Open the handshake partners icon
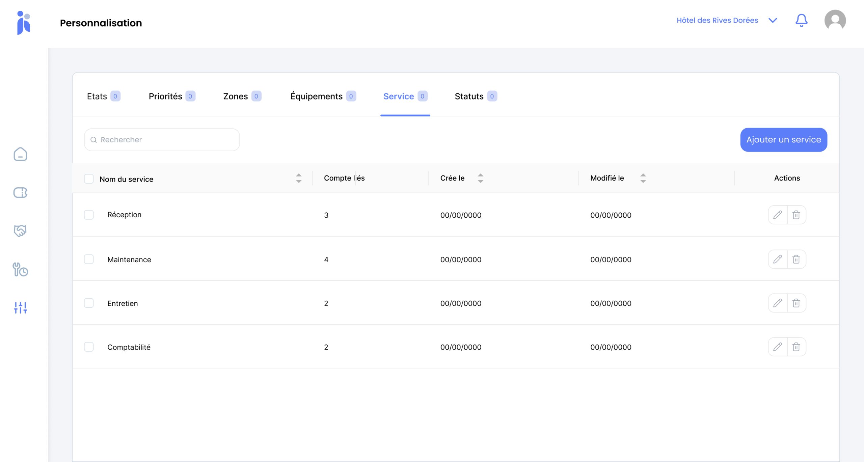864x462 pixels. pyautogui.click(x=20, y=231)
